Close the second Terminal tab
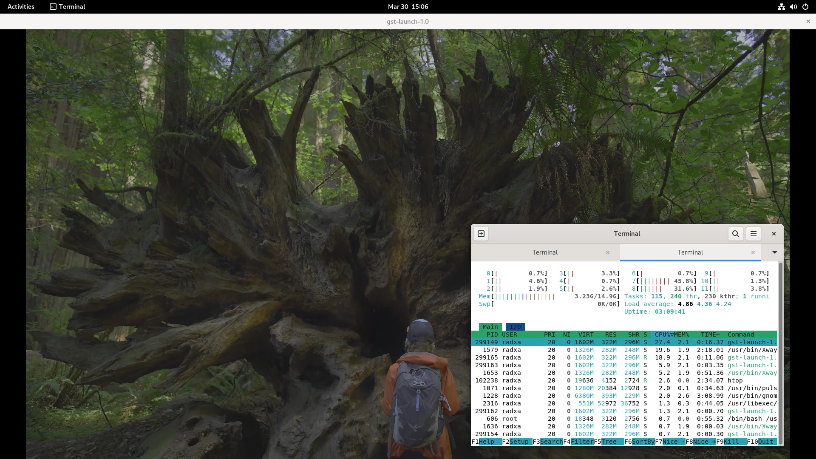The image size is (816, 459). 753,252
